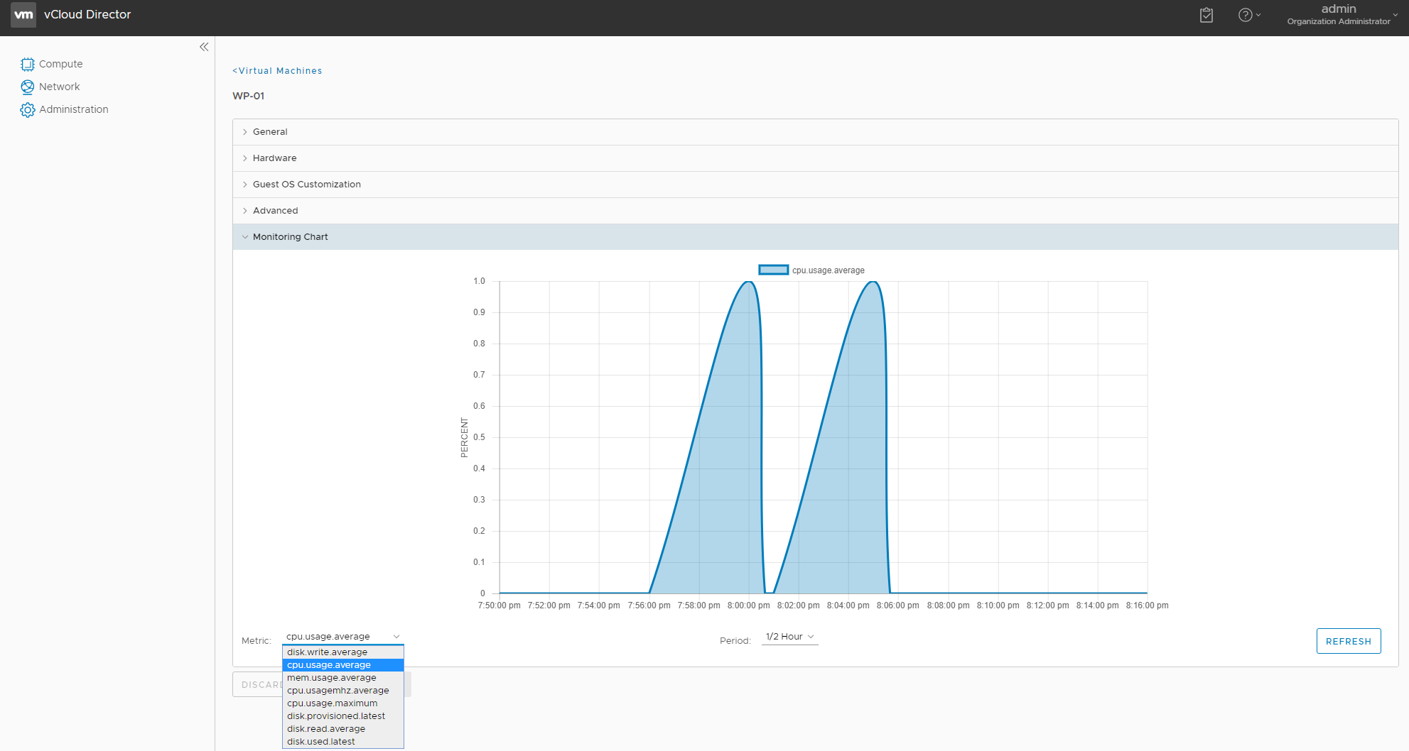
Task: Select disk.used.latest metric
Action: (x=343, y=742)
